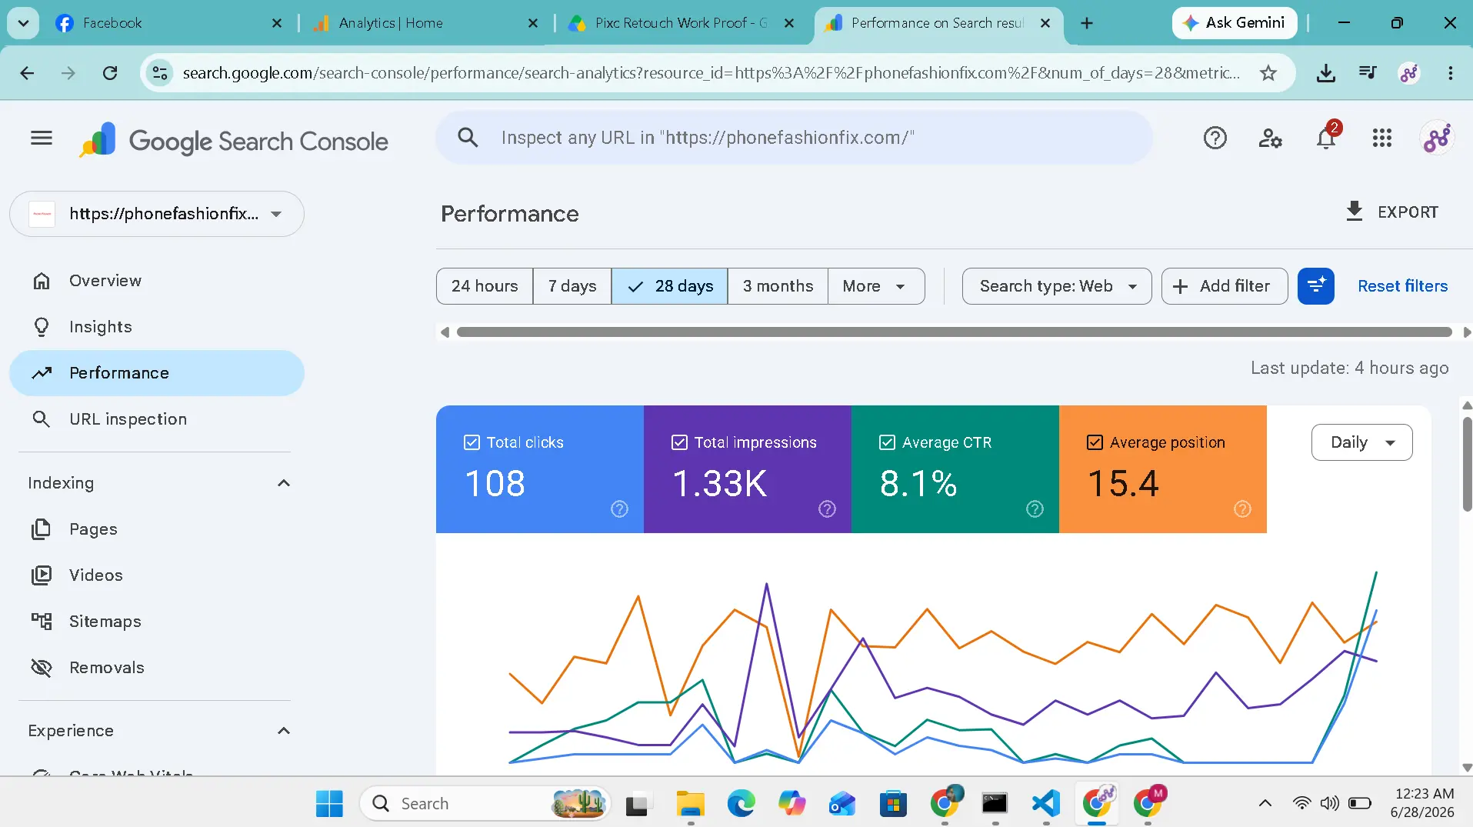Select the 24 hours date range
The image size is (1473, 827).
tap(485, 286)
